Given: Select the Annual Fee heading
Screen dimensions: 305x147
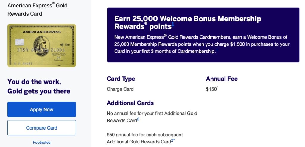Looking at the screenshot, I should (x=222, y=79).
